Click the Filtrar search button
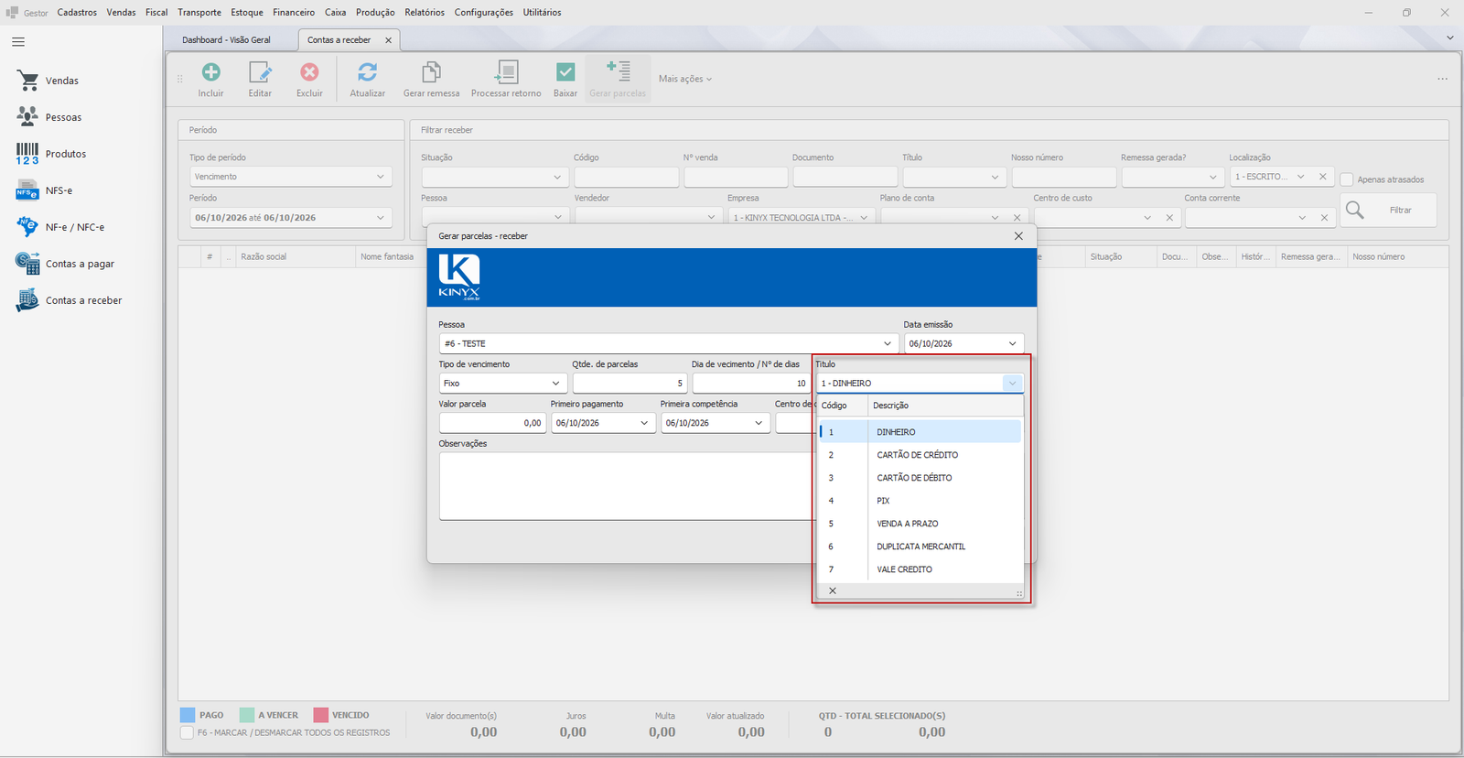 [1388, 211]
